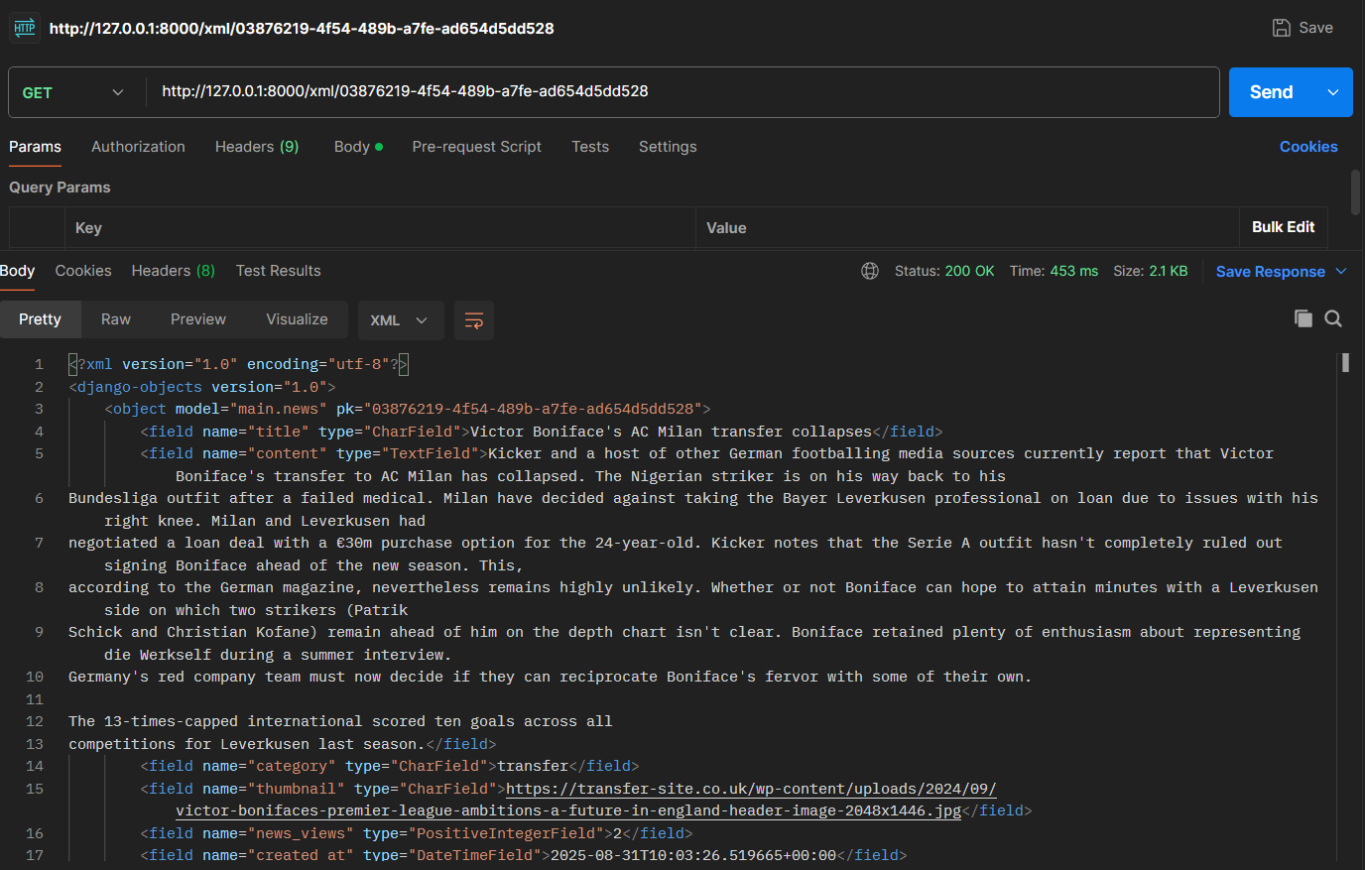Click the Value column header cell
Screen dimensions: 1365x870
pyautogui.click(x=967, y=228)
